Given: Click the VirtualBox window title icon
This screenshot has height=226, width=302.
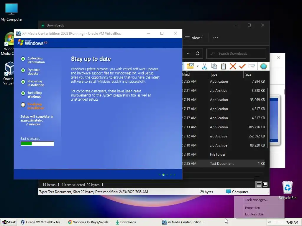Looking at the screenshot, I should pos(19,33).
